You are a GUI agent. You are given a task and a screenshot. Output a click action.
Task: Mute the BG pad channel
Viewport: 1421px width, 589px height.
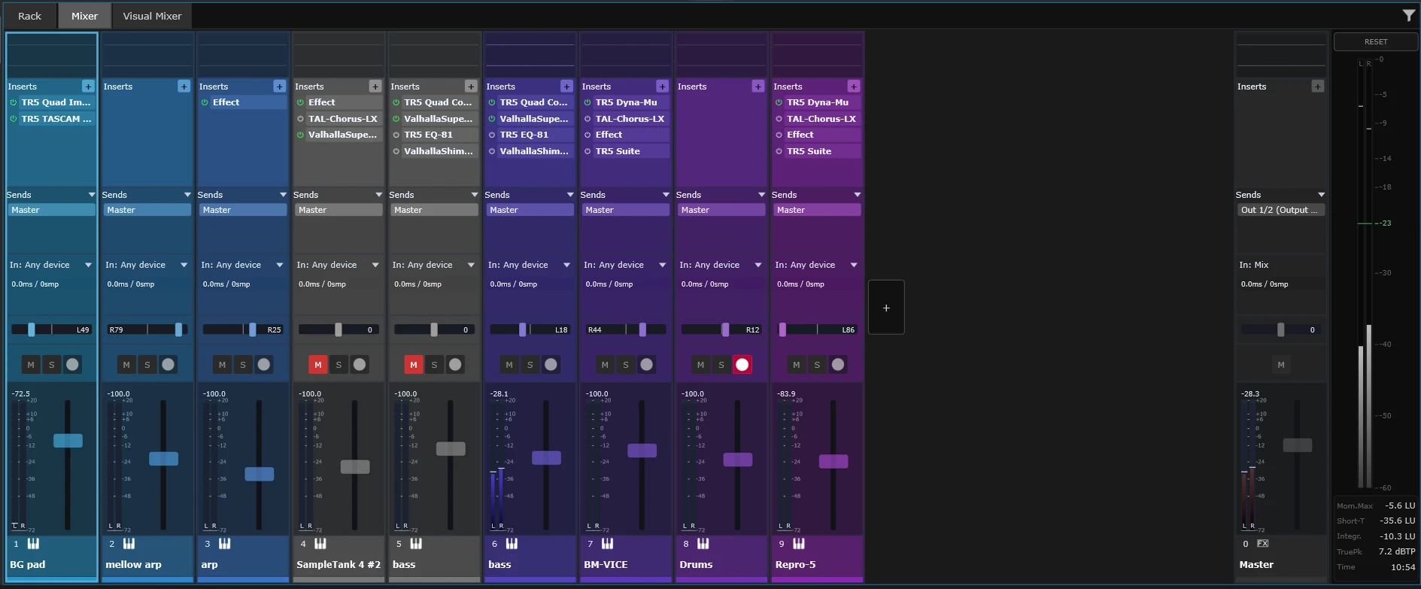pos(31,365)
